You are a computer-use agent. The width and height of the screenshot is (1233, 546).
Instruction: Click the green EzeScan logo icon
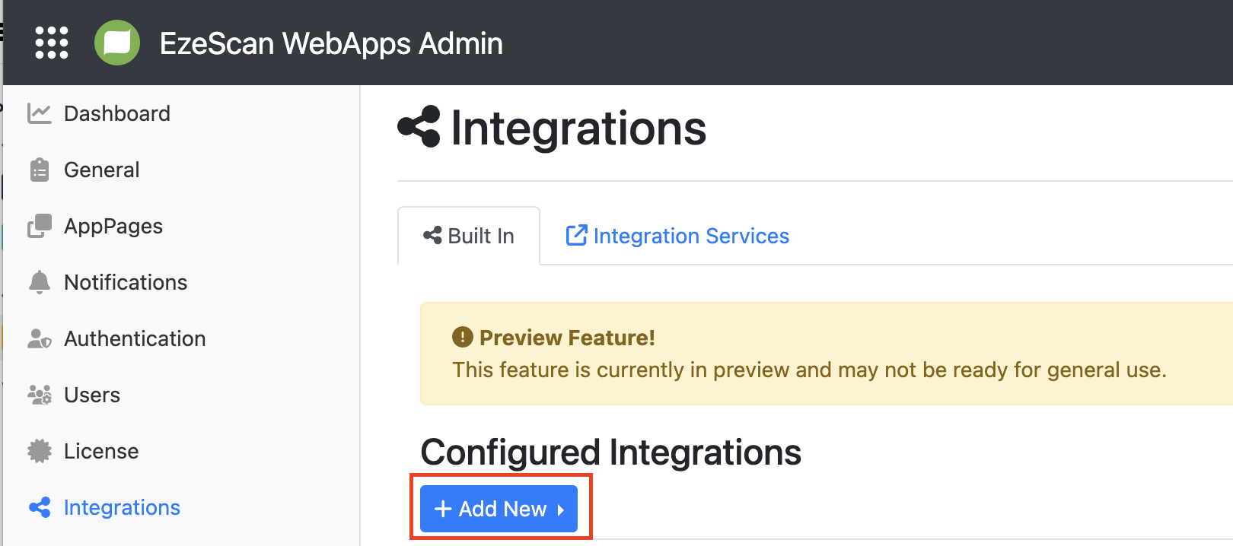(x=117, y=43)
